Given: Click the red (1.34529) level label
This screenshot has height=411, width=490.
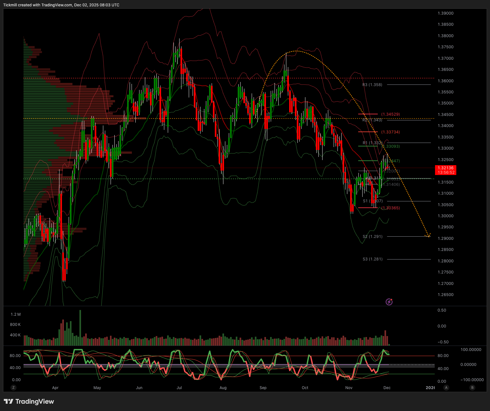Looking at the screenshot, I should [391, 114].
